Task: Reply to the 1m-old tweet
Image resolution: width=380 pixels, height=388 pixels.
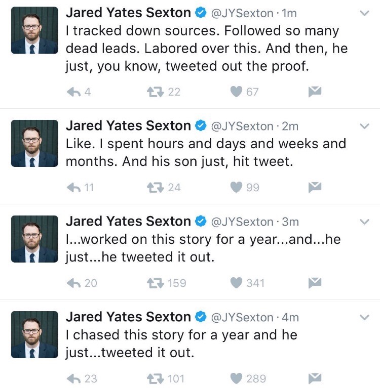Action: [x=74, y=92]
